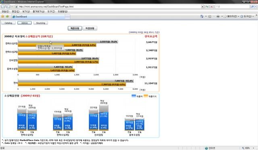Expand the command bar overflow chevron
The image size is (258, 150).
256,15
